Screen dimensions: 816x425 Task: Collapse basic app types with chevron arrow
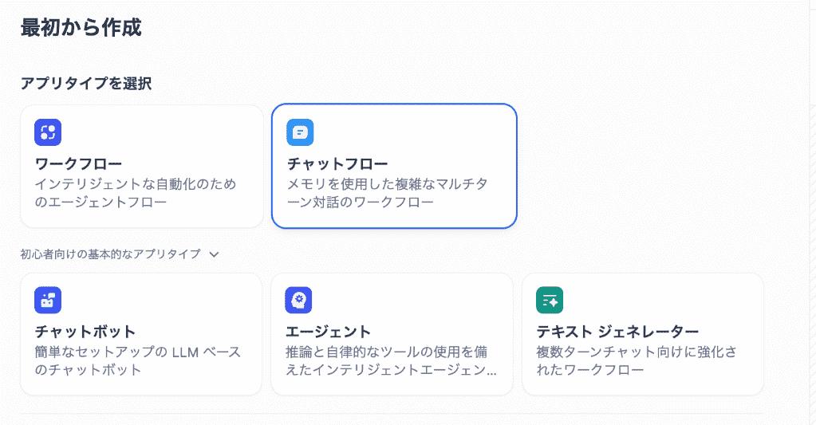tap(214, 254)
